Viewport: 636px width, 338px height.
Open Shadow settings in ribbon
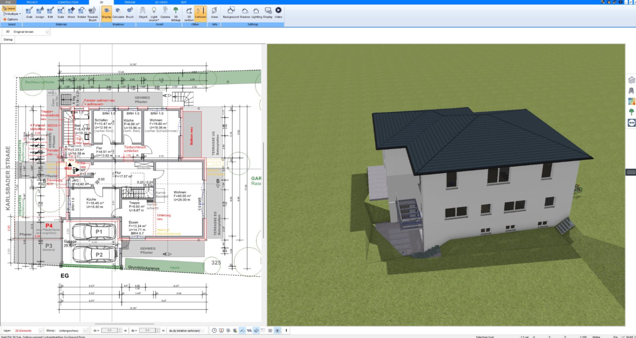coord(245,13)
